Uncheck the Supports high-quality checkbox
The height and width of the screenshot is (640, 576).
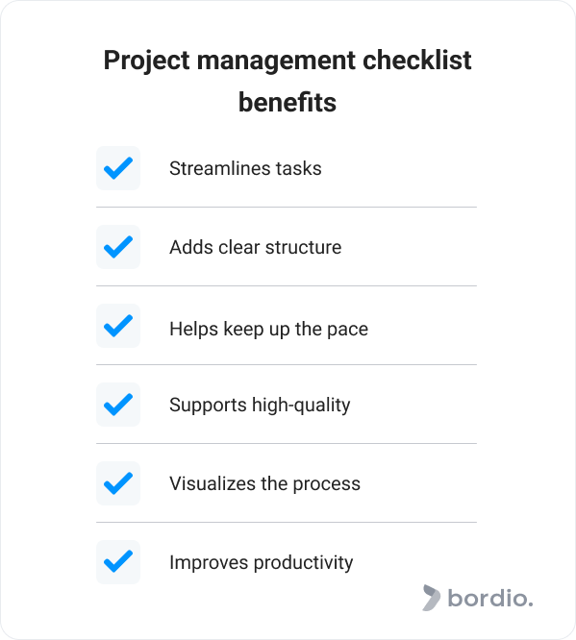click(x=118, y=405)
